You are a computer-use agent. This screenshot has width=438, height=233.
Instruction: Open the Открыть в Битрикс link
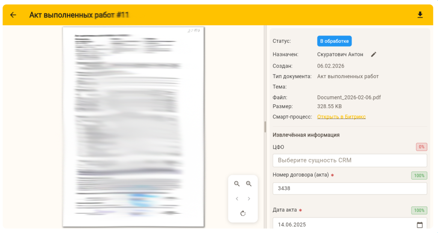341,117
